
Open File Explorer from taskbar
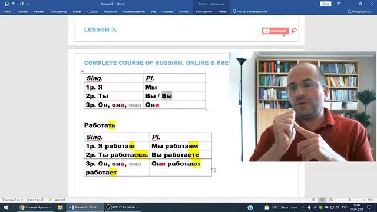[60, 207]
